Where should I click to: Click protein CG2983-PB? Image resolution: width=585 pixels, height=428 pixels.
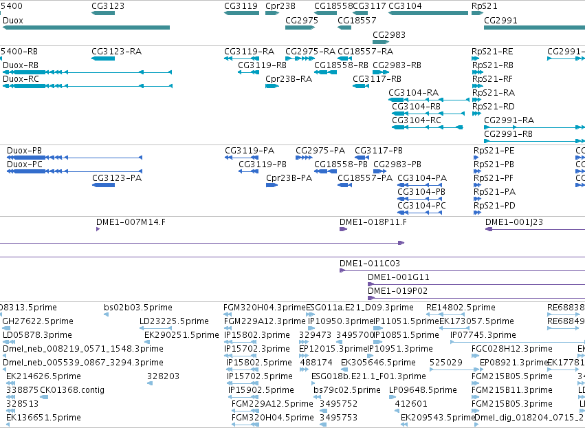tap(397, 164)
